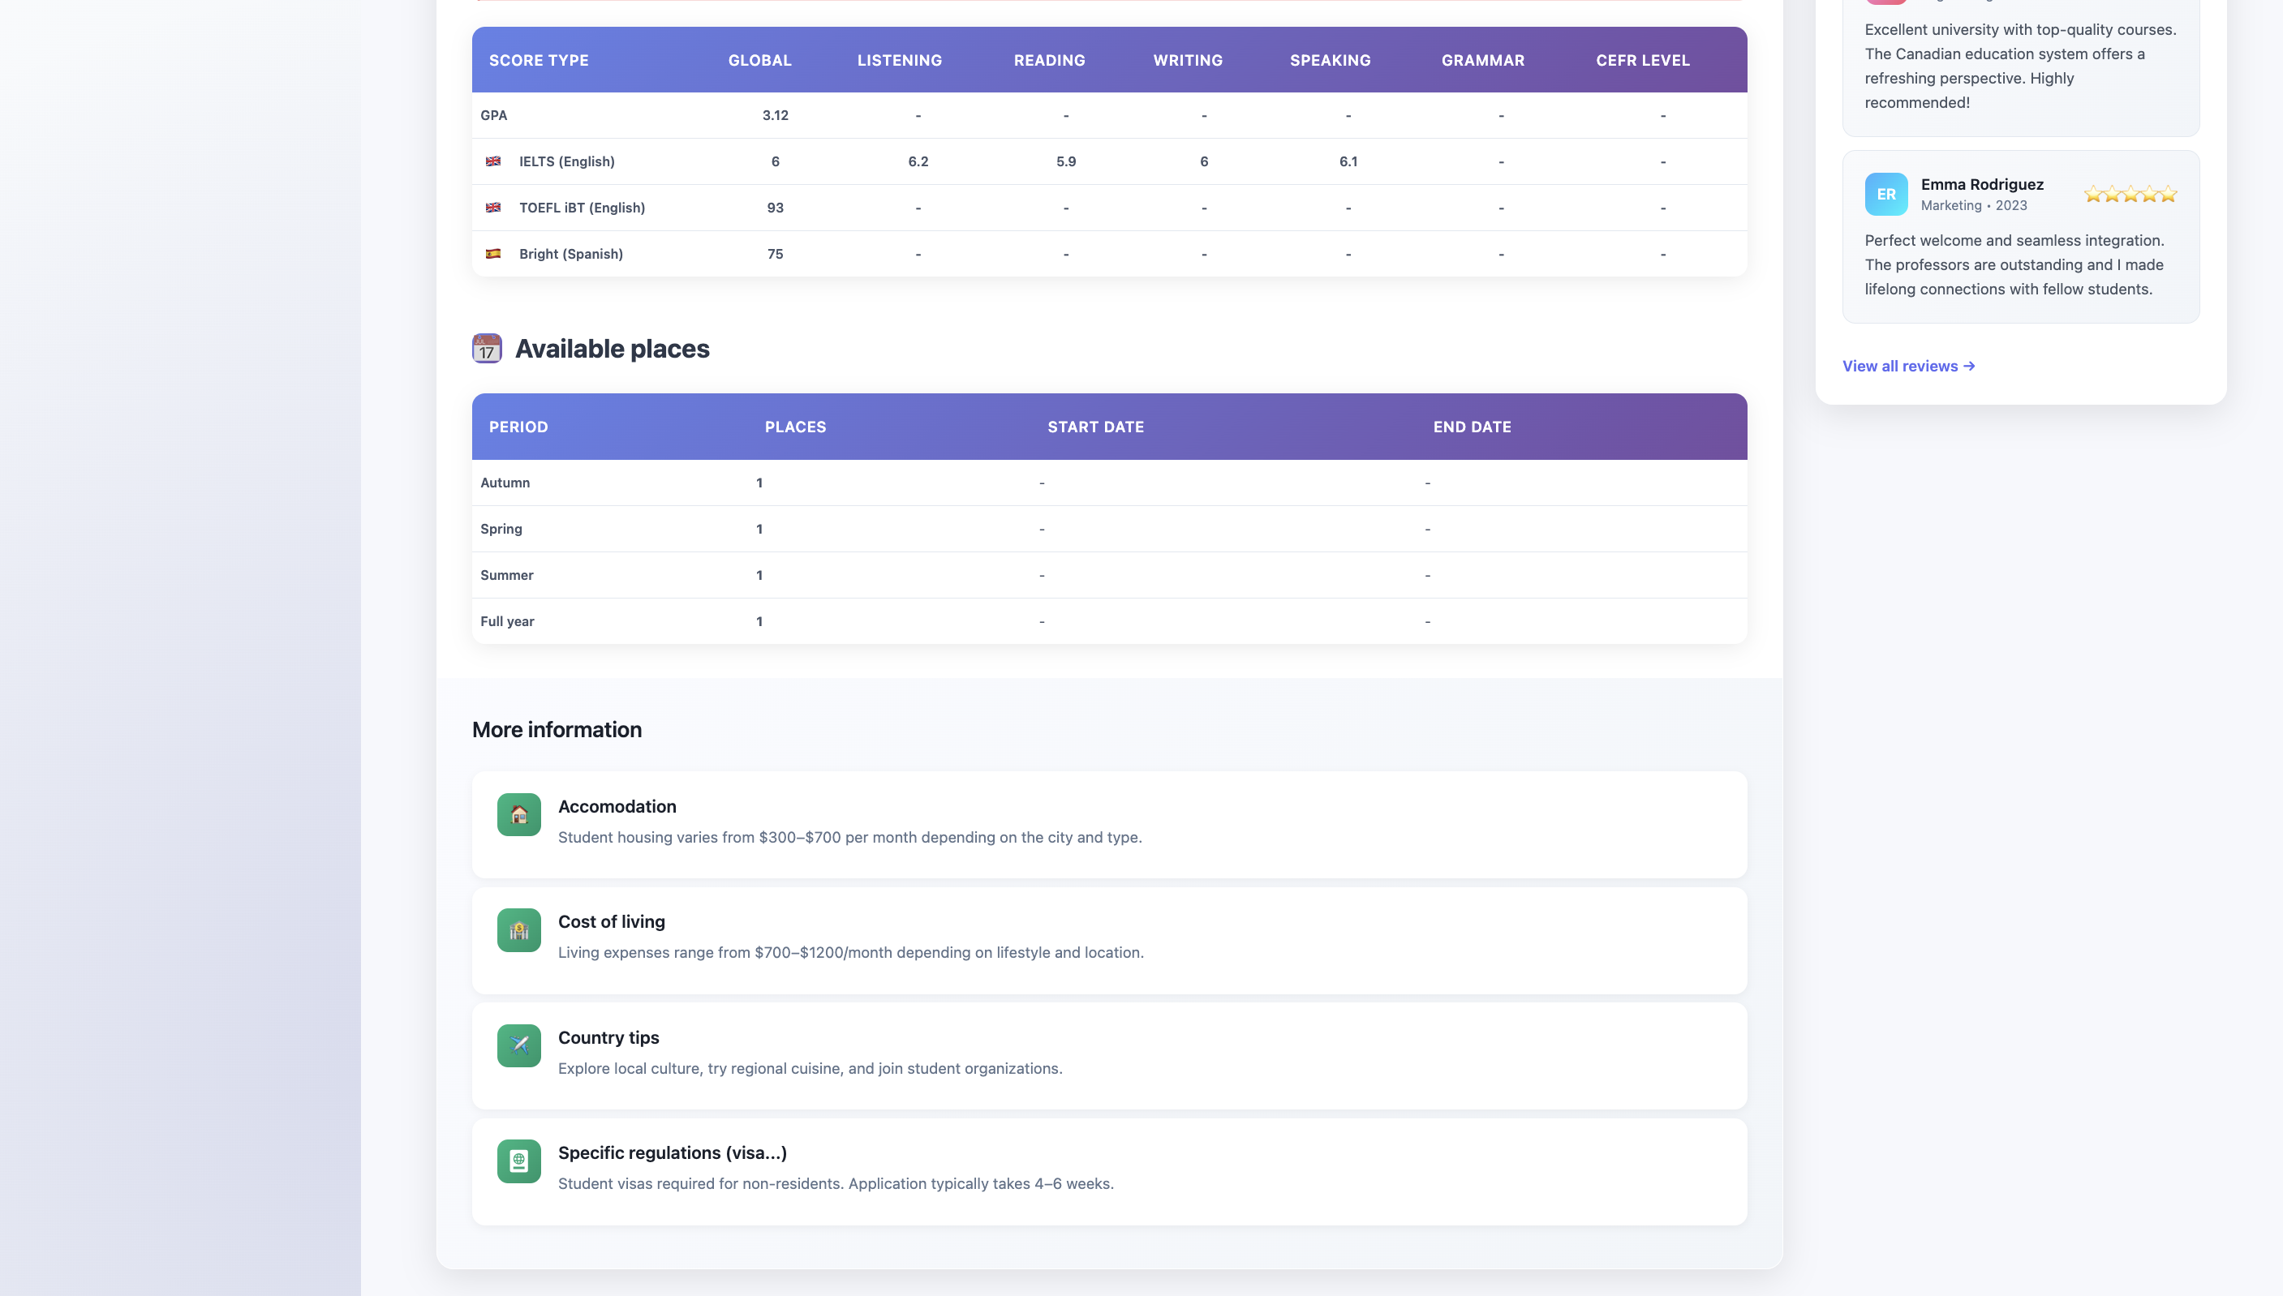
Task: Click the Emma Rodriguez reviewer name
Action: [1982, 184]
